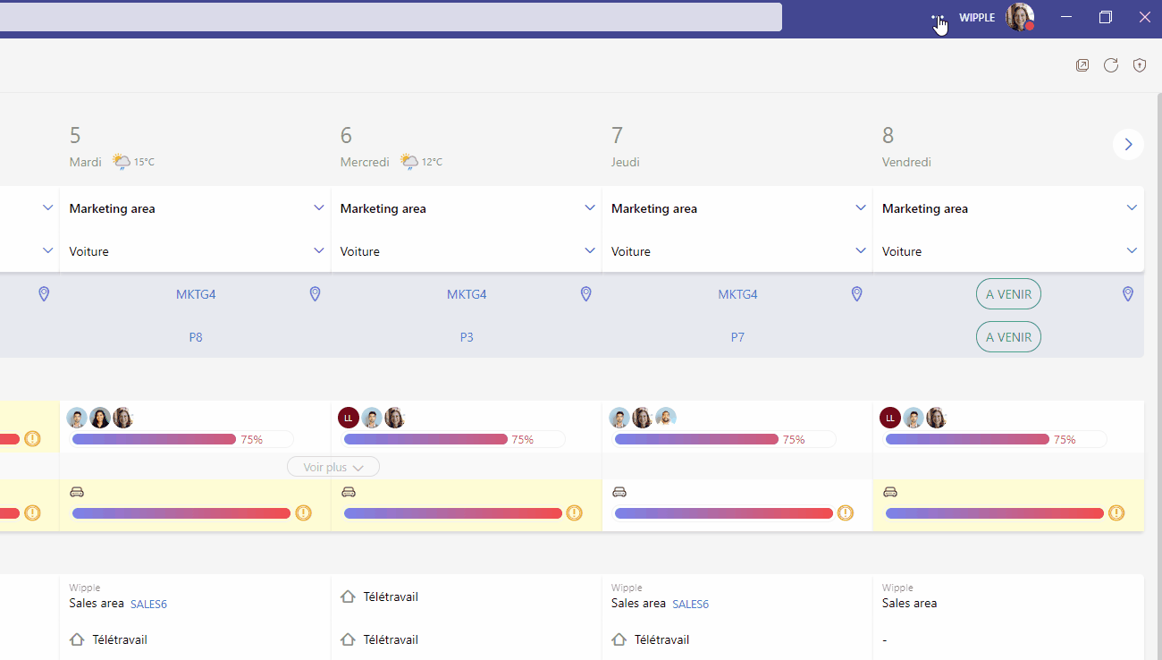
Task: Select day header 8 Vendredi
Action: tap(907, 147)
